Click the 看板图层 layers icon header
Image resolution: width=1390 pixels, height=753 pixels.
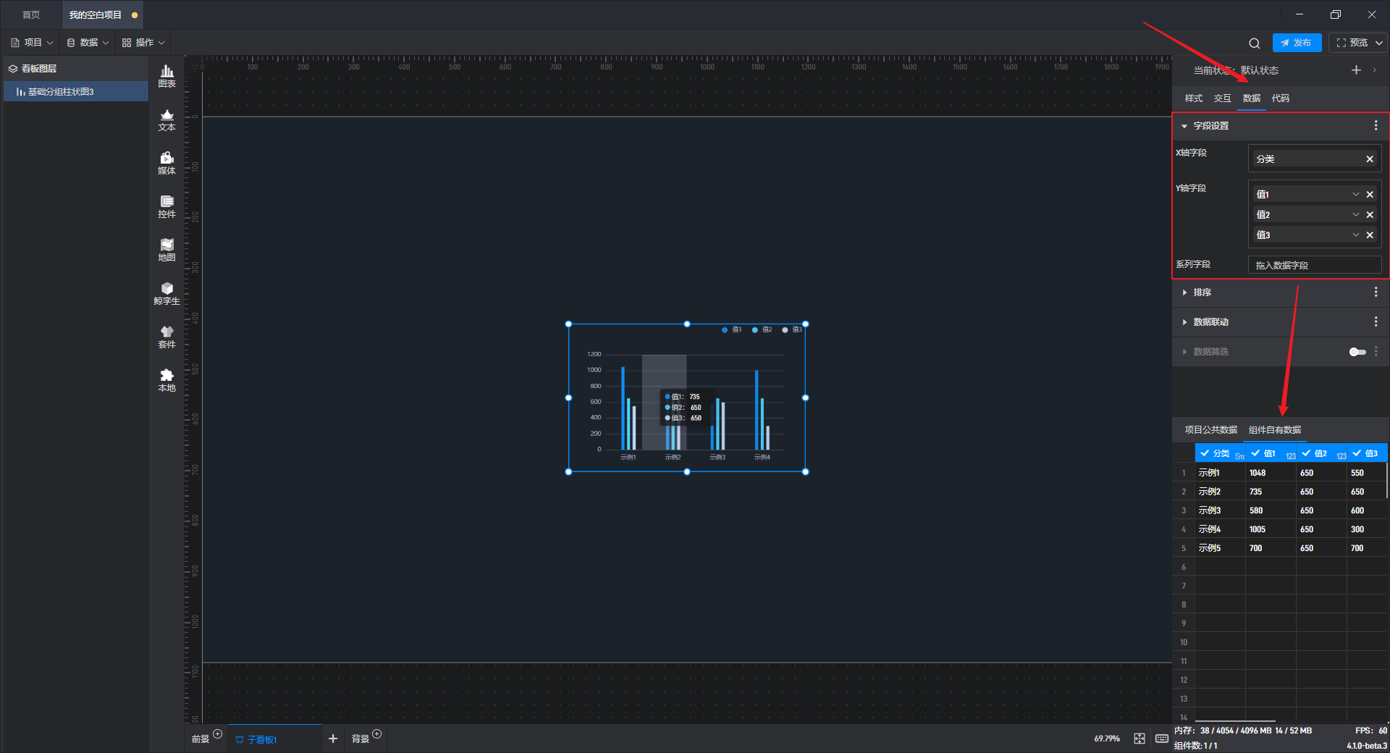pos(13,69)
